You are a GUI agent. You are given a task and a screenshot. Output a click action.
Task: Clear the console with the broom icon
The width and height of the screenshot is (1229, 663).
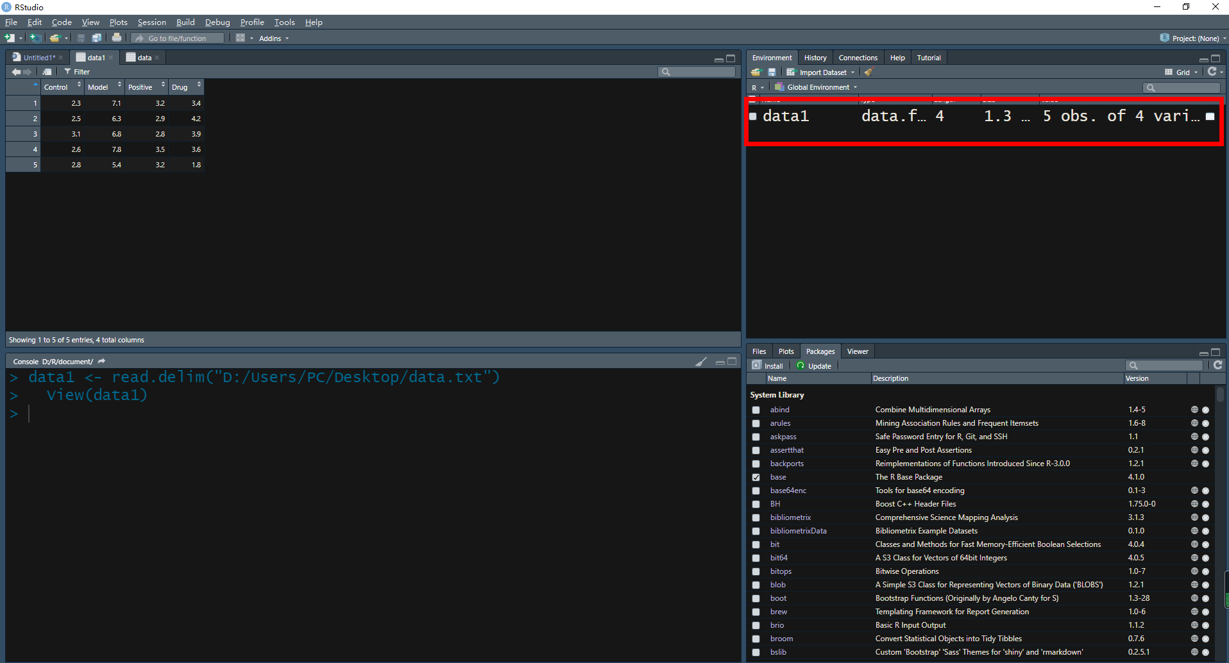[701, 362]
